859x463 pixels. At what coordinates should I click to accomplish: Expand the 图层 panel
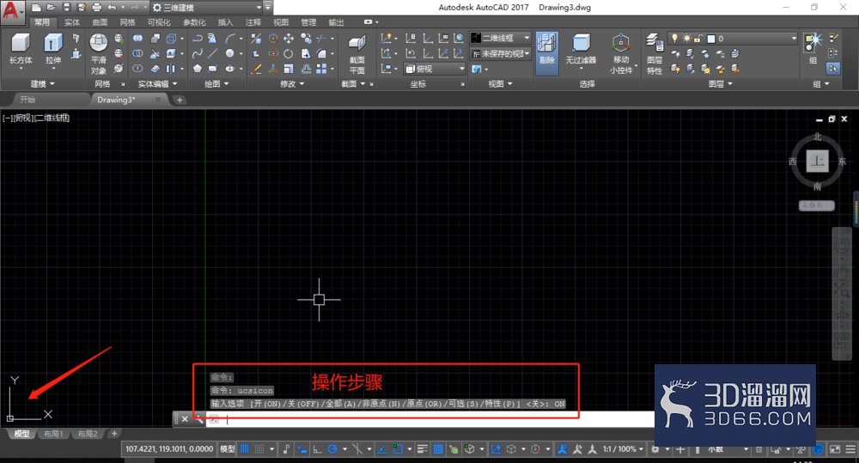[720, 84]
